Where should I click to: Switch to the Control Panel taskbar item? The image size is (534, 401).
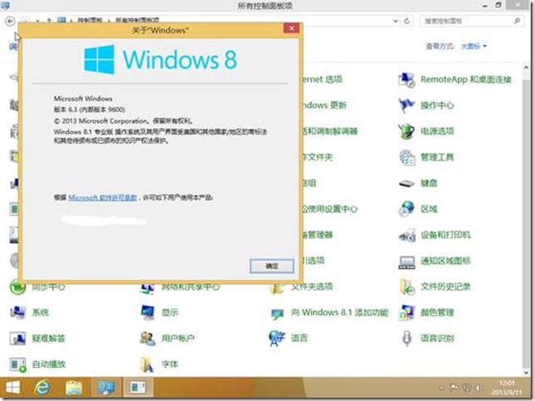(x=106, y=388)
